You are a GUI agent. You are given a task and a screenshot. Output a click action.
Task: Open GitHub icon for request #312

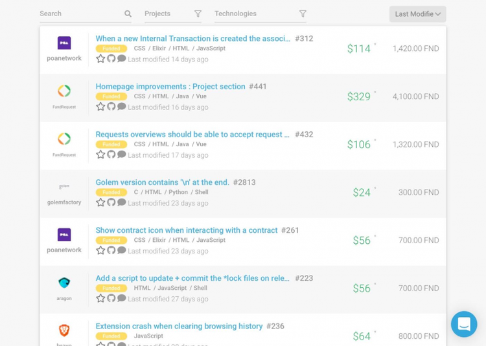pos(111,59)
